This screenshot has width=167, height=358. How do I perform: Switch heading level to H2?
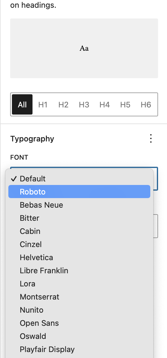click(x=64, y=104)
